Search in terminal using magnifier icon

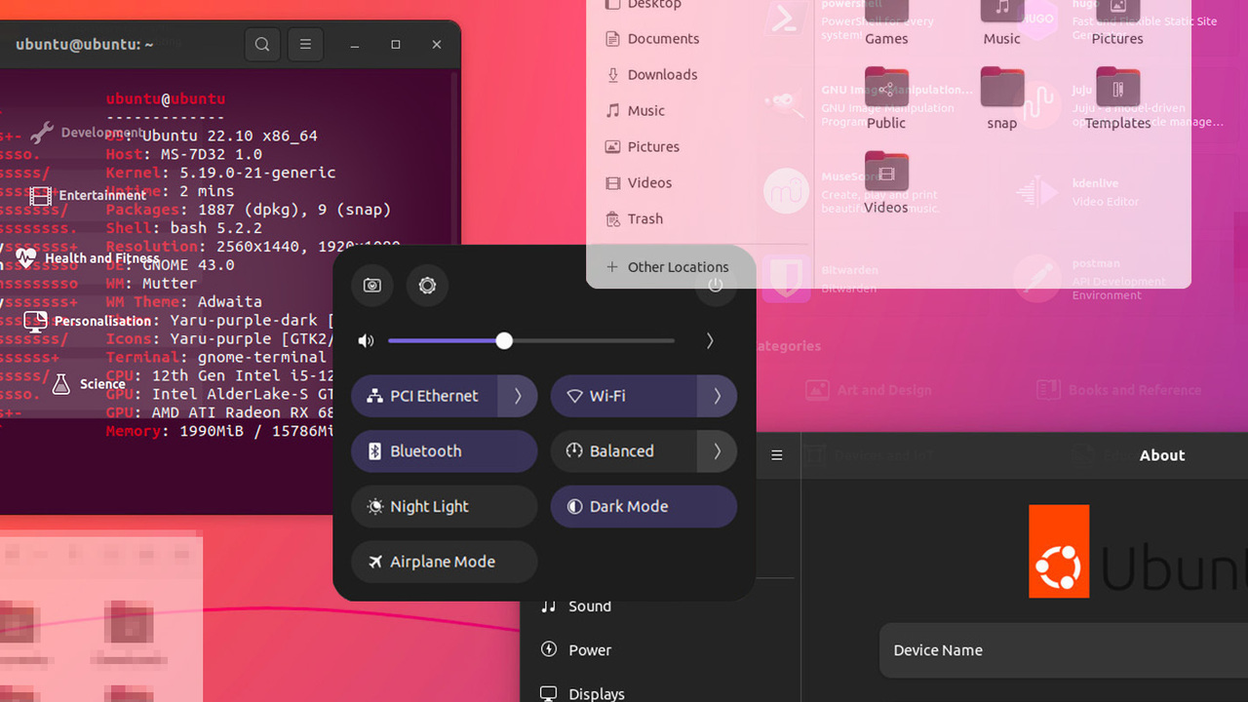[x=262, y=45]
